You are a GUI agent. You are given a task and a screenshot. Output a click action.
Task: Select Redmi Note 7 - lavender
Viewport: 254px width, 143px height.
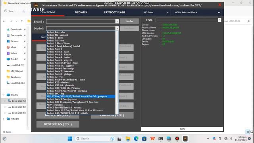[60, 71]
